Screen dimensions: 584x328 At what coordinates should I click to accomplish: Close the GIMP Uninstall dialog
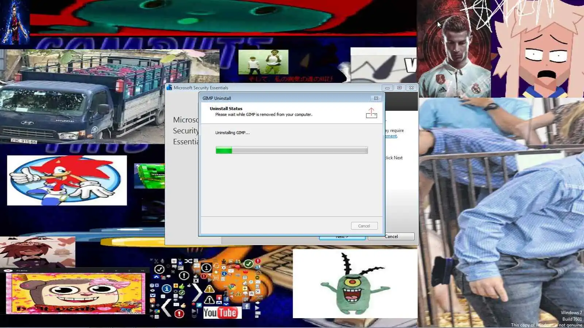click(x=376, y=98)
